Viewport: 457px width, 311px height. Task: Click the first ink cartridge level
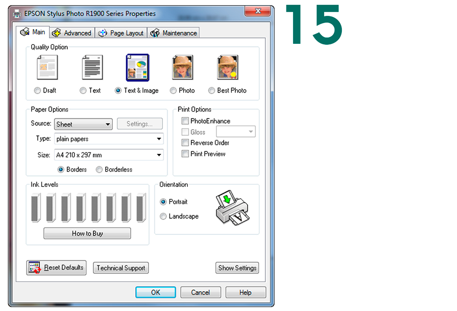point(35,208)
